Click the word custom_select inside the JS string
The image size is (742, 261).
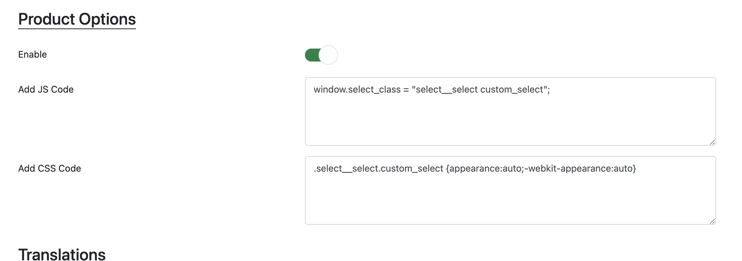(x=511, y=89)
